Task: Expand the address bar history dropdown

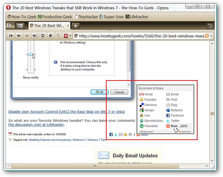Action: click(212, 36)
